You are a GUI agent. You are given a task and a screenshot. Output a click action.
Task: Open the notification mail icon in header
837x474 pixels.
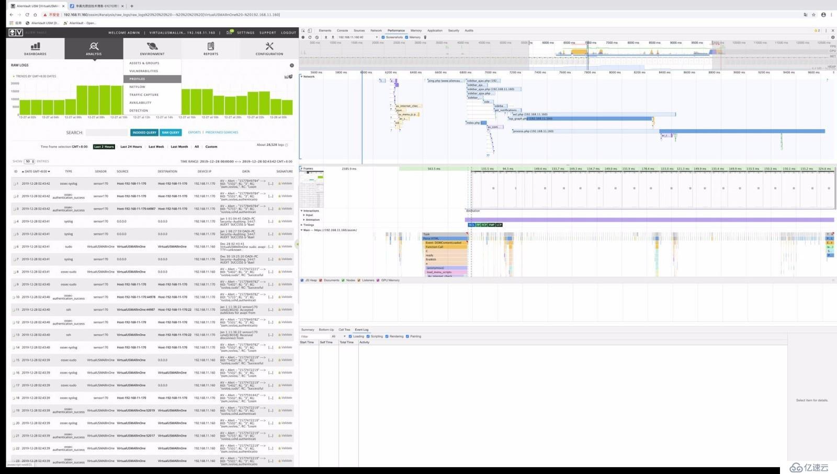point(230,32)
